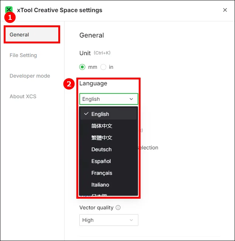Select Italiano language option
The width and height of the screenshot is (235, 241).
tap(108, 185)
